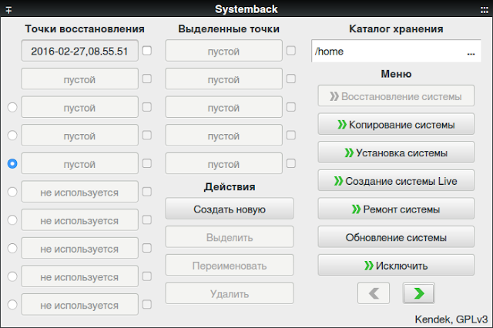Select the blue checked radio button
This screenshot has height=328, width=493.
point(12,164)
